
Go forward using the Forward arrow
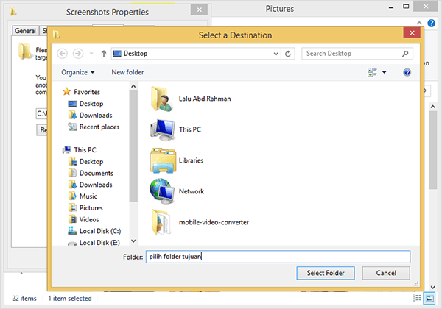78,54
